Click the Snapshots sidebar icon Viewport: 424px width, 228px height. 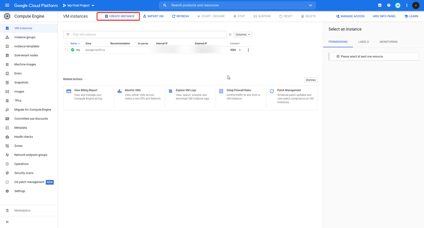click(x=7, y=82)
